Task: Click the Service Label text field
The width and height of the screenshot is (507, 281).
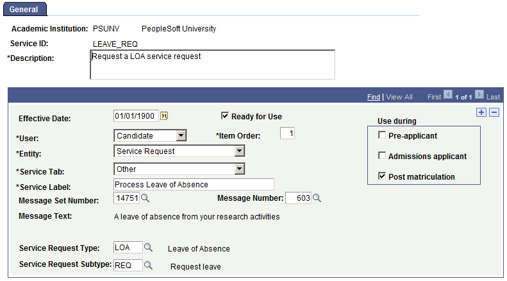Action: click(x=194, y=185)
